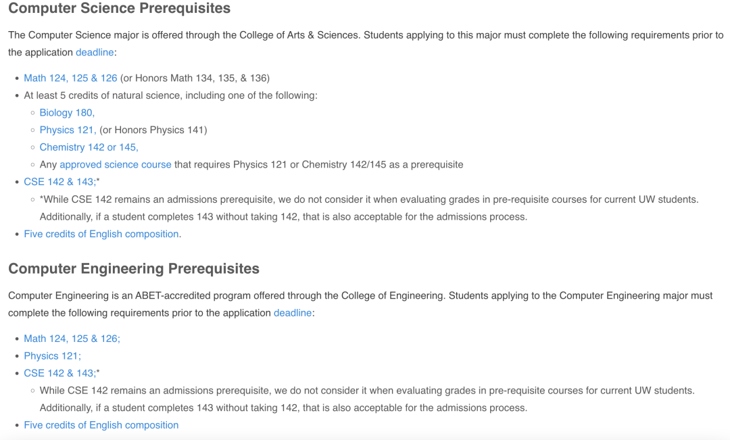
Task: Click the Computer Engineering Prerequisites heading
Action: pos(134,268)
